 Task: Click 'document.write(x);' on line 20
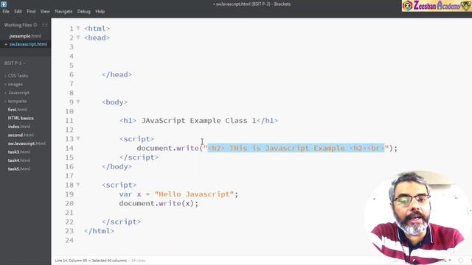click(159, 203)
